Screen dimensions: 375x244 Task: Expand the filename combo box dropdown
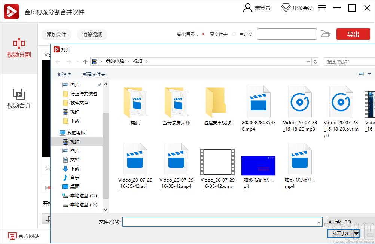coord(319,222)
